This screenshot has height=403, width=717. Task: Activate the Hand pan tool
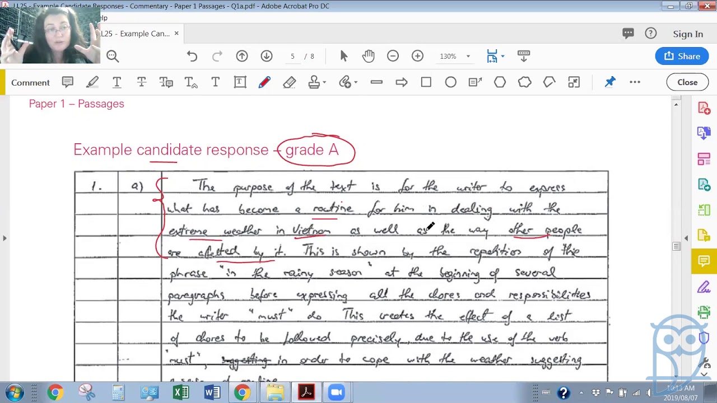click(368, 56)
